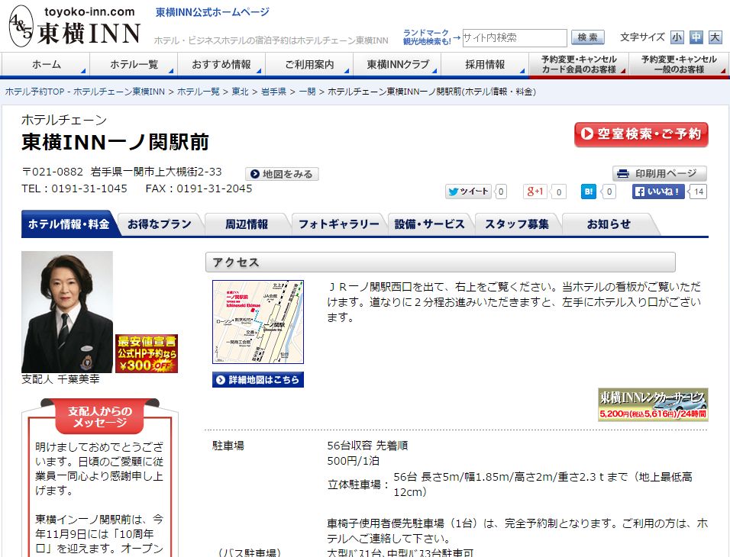This screenshot has height=557, width=730.
Task: Click the Google +1 share button
Action: tap(535, 192)
